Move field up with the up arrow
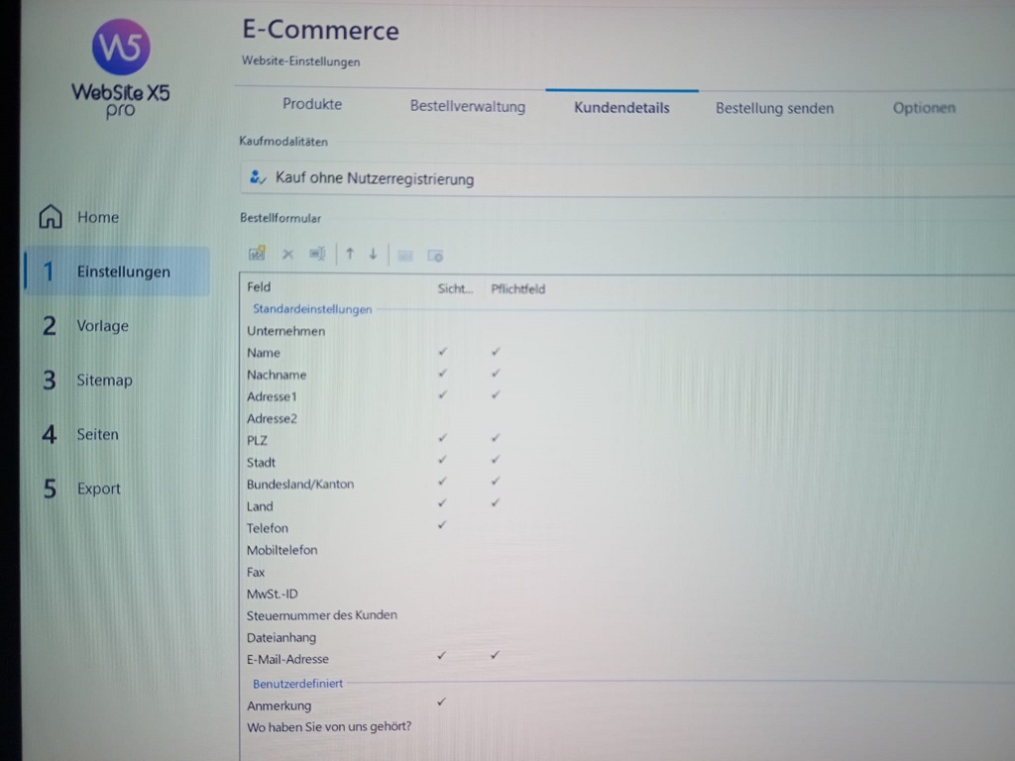The height and width of the screenshot is (761, 1015). pyautogui.click(x=350, y=254)
